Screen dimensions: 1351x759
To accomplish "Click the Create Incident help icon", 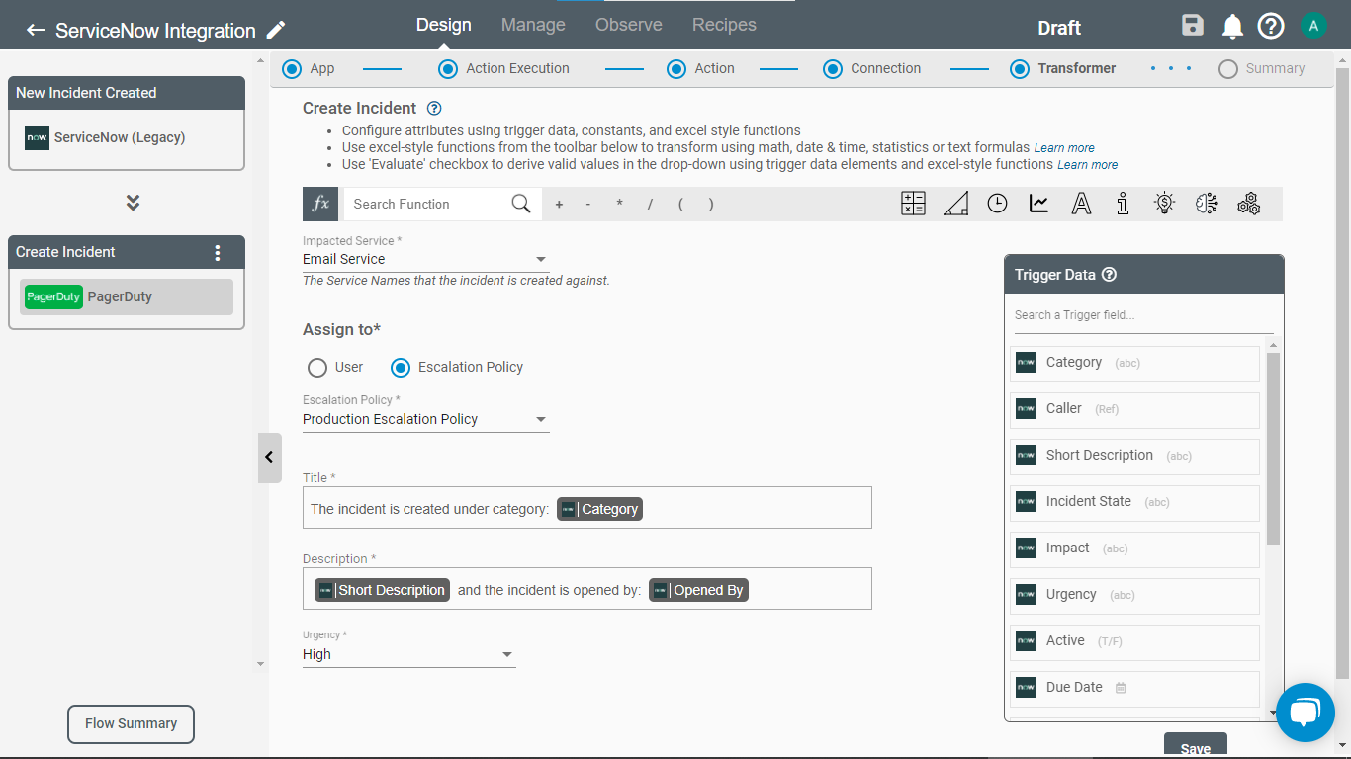I will 434,109.
